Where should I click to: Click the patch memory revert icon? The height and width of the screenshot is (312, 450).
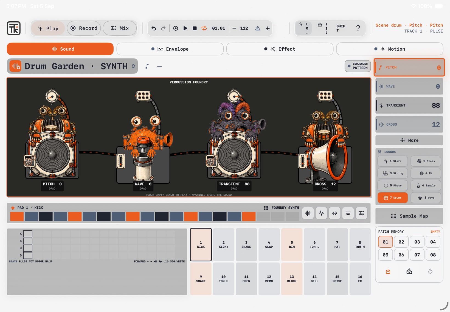(430, 271)
